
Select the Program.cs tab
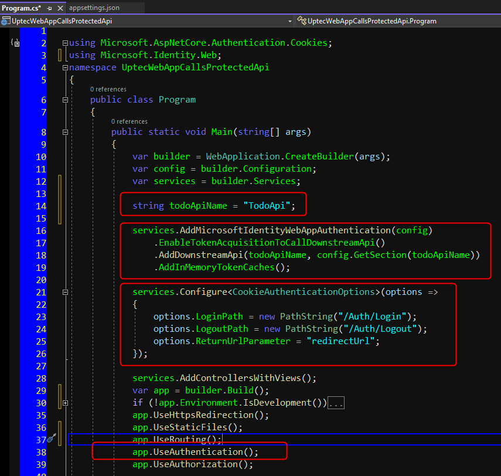21,8
